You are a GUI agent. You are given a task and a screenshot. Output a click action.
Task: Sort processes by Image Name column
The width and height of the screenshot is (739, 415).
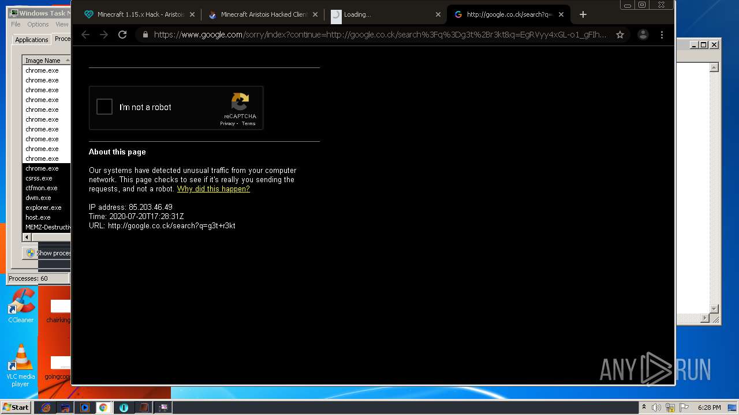[x=46, y=61]
